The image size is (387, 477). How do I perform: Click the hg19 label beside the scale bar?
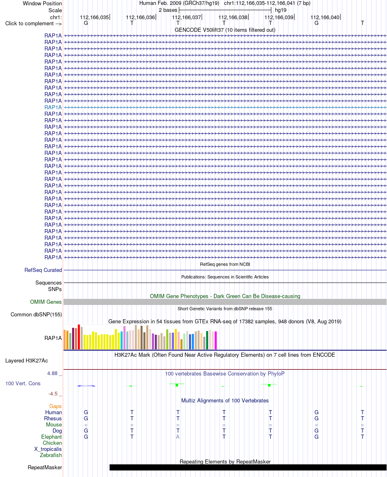281,10
